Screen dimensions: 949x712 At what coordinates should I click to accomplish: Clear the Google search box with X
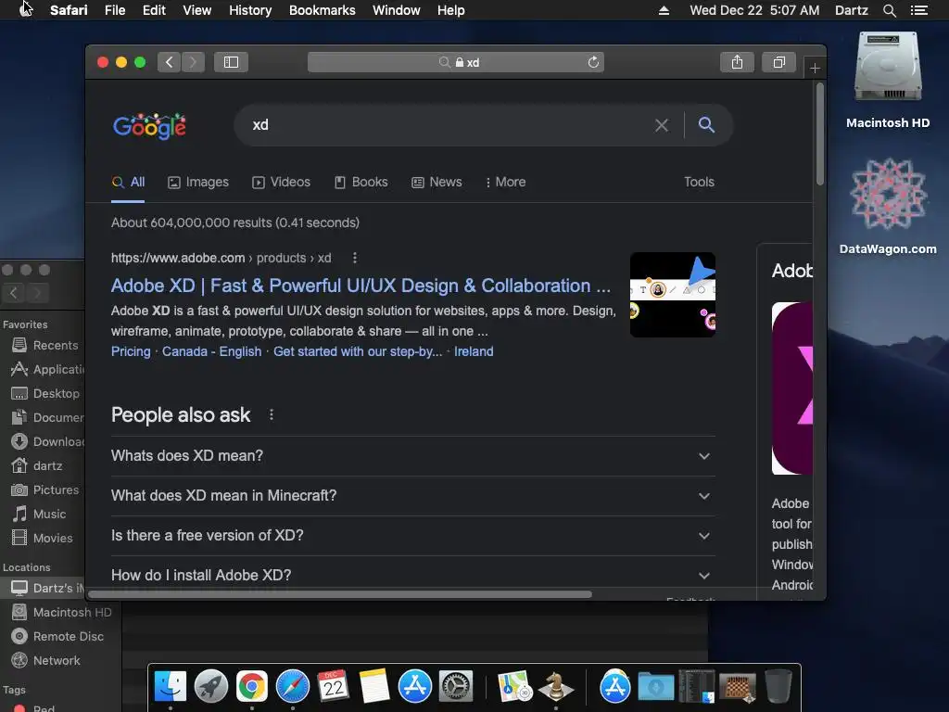click(662, 125)
